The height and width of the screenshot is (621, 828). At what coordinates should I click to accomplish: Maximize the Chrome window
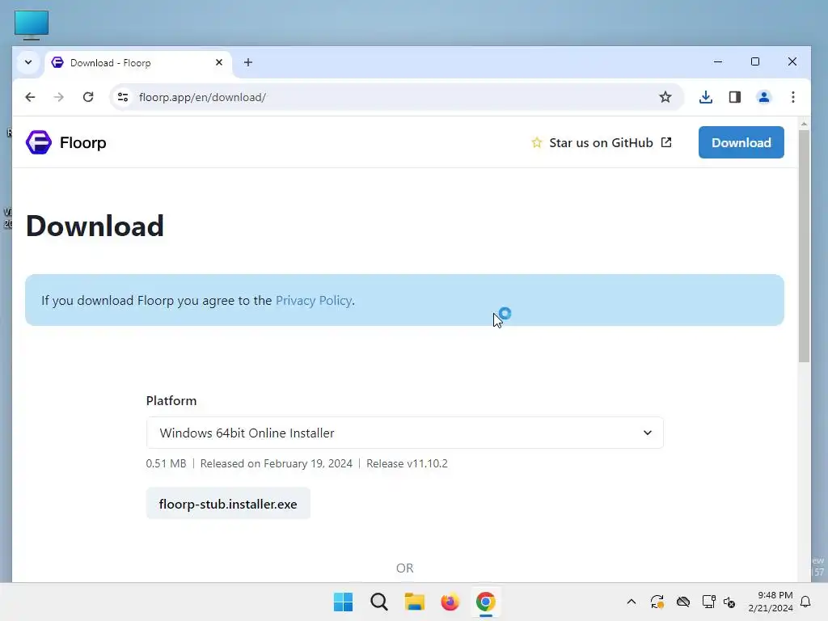(755, 61)
